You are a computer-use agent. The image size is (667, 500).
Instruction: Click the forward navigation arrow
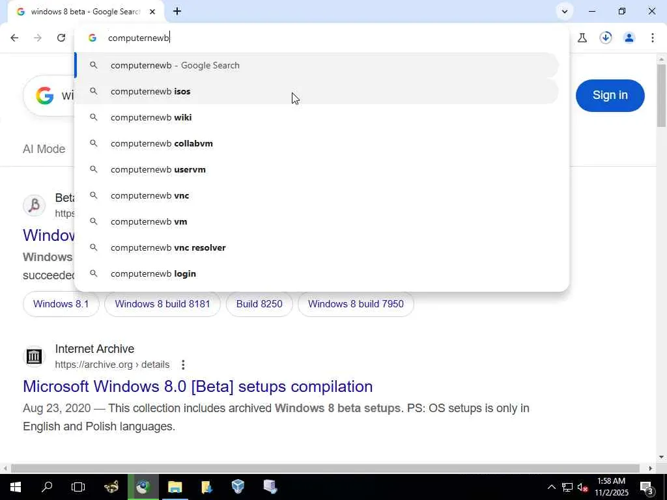click(x=38, y=38)
